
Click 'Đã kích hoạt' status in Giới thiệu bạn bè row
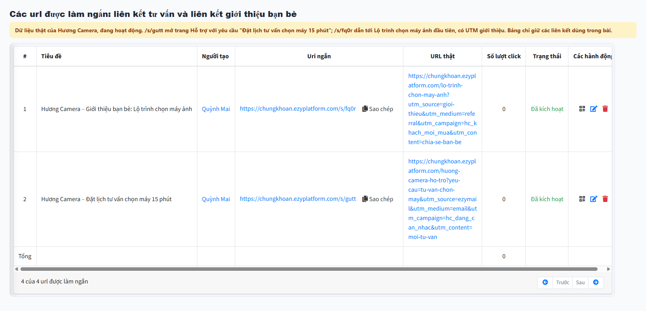547,109
